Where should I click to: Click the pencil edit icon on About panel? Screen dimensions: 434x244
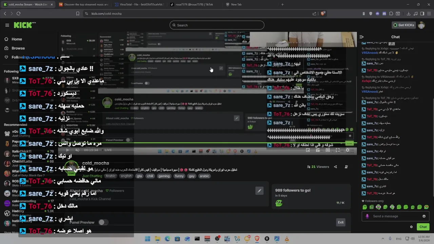click(x=259, y=190)
